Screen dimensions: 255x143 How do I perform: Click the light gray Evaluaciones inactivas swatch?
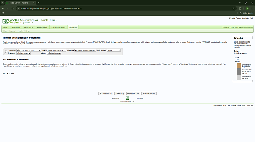coord(239,77)
